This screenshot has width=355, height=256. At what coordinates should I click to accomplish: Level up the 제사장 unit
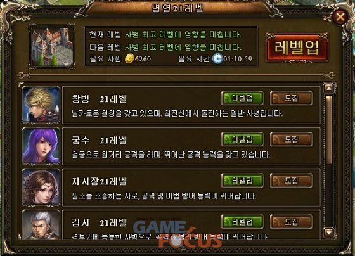pos(242,181)
